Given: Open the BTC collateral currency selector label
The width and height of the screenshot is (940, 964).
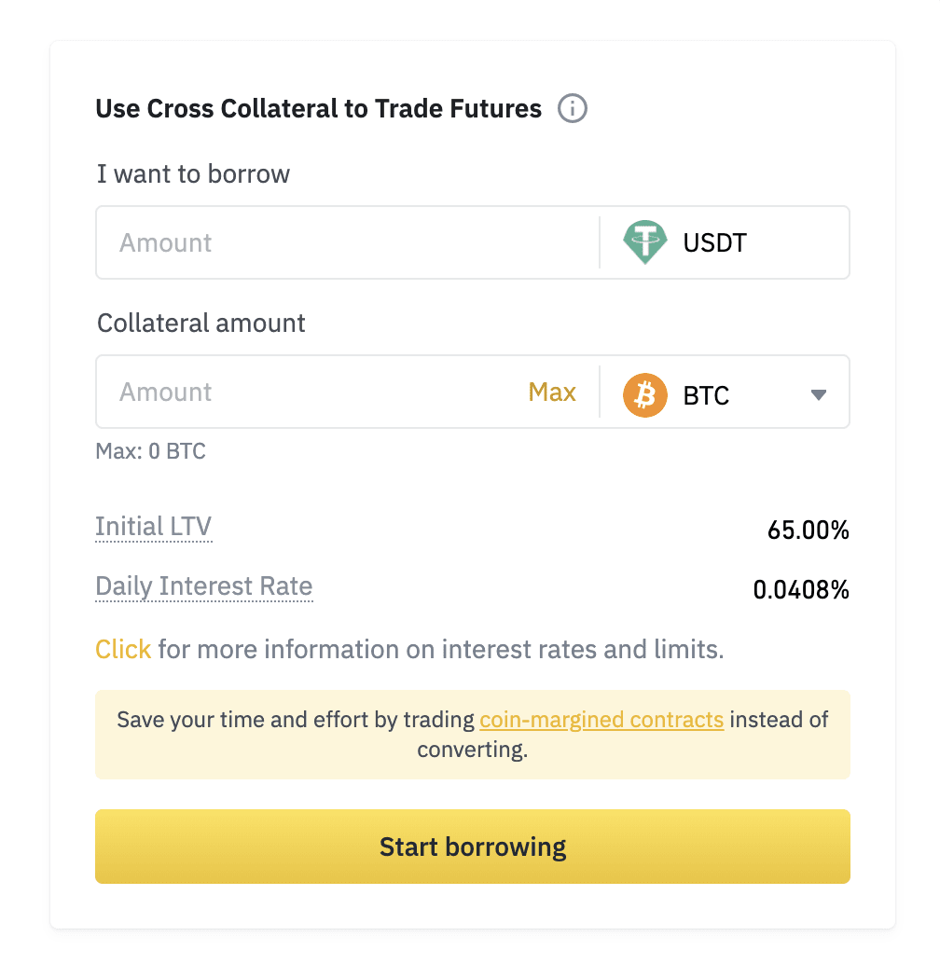Looking at the screenshot, I should pyautogui.click(x=706, y=395).
